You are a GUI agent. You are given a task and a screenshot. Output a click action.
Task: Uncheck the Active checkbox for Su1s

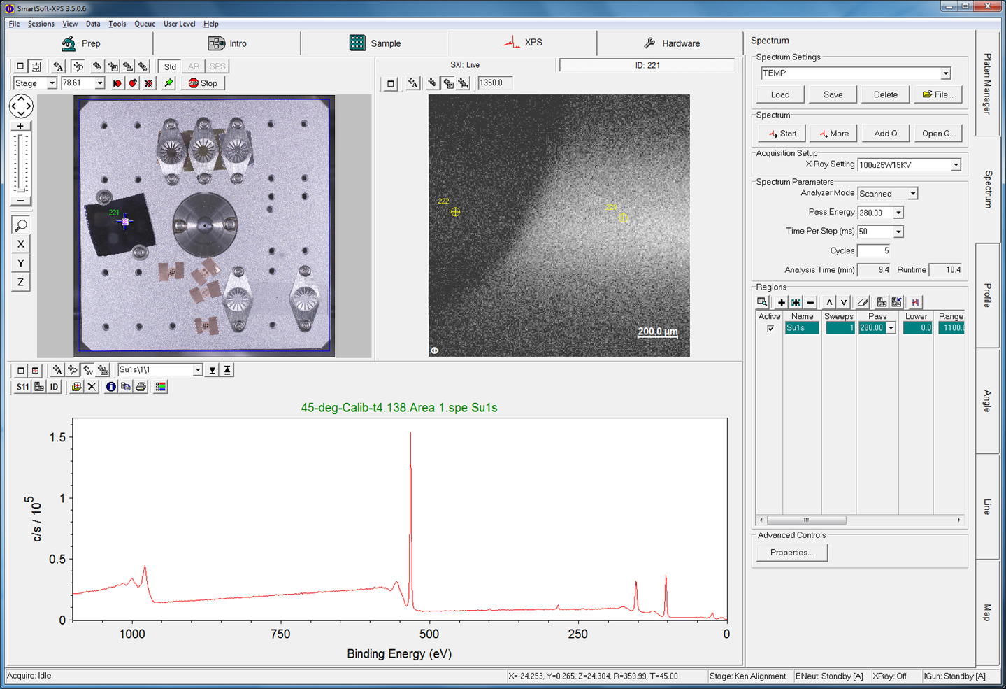pos(770,328)
